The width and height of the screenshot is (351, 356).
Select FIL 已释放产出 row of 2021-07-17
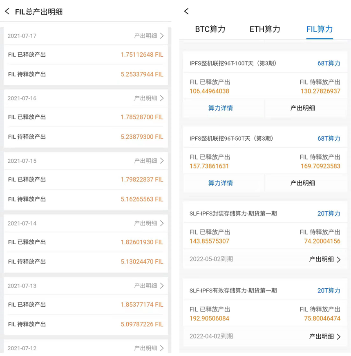click(85, 55)
